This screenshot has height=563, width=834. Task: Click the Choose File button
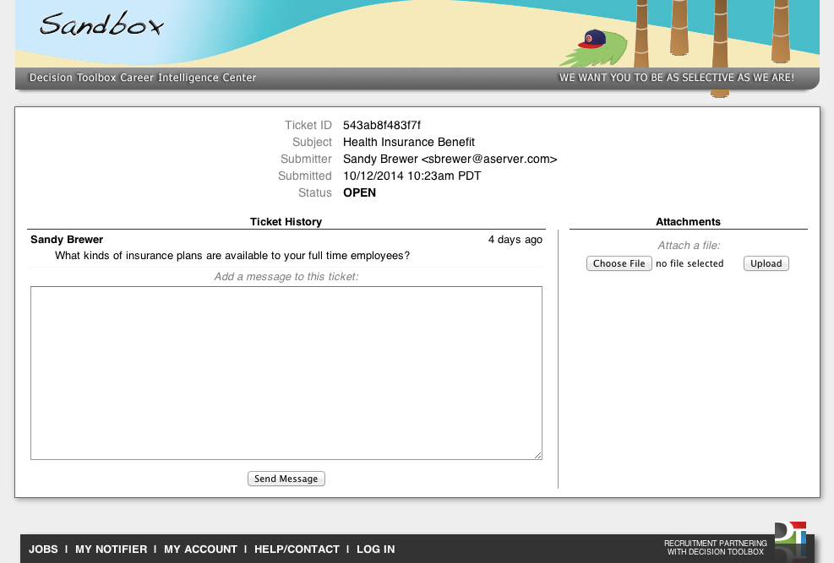pos(619,263)
